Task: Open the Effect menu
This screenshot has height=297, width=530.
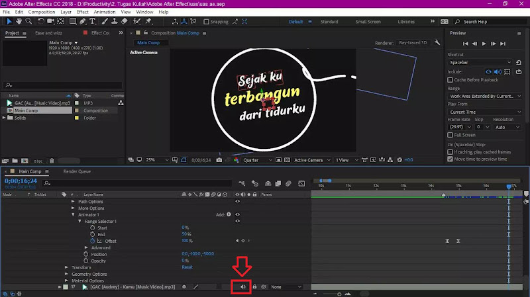Action: click(x=82, y=12)
